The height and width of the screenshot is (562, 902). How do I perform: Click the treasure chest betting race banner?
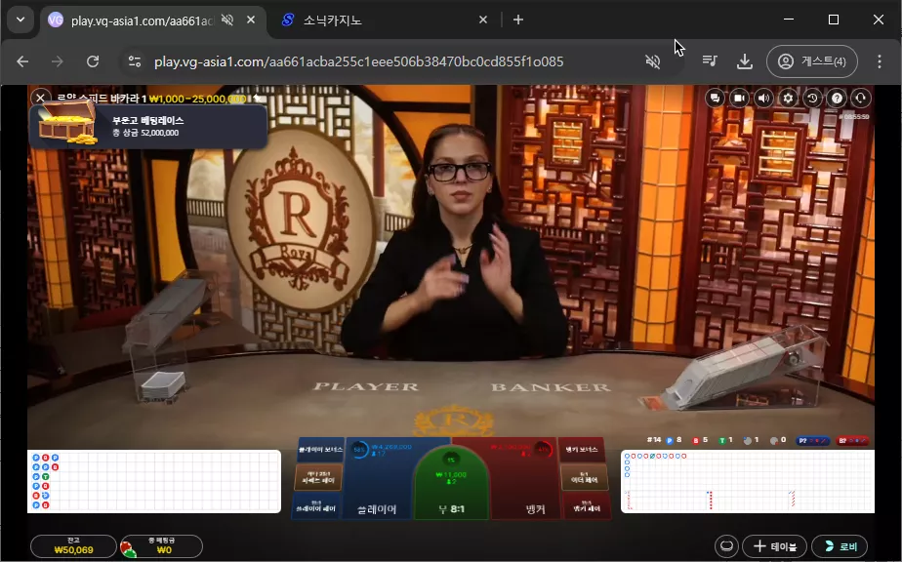tap(148, 126)
